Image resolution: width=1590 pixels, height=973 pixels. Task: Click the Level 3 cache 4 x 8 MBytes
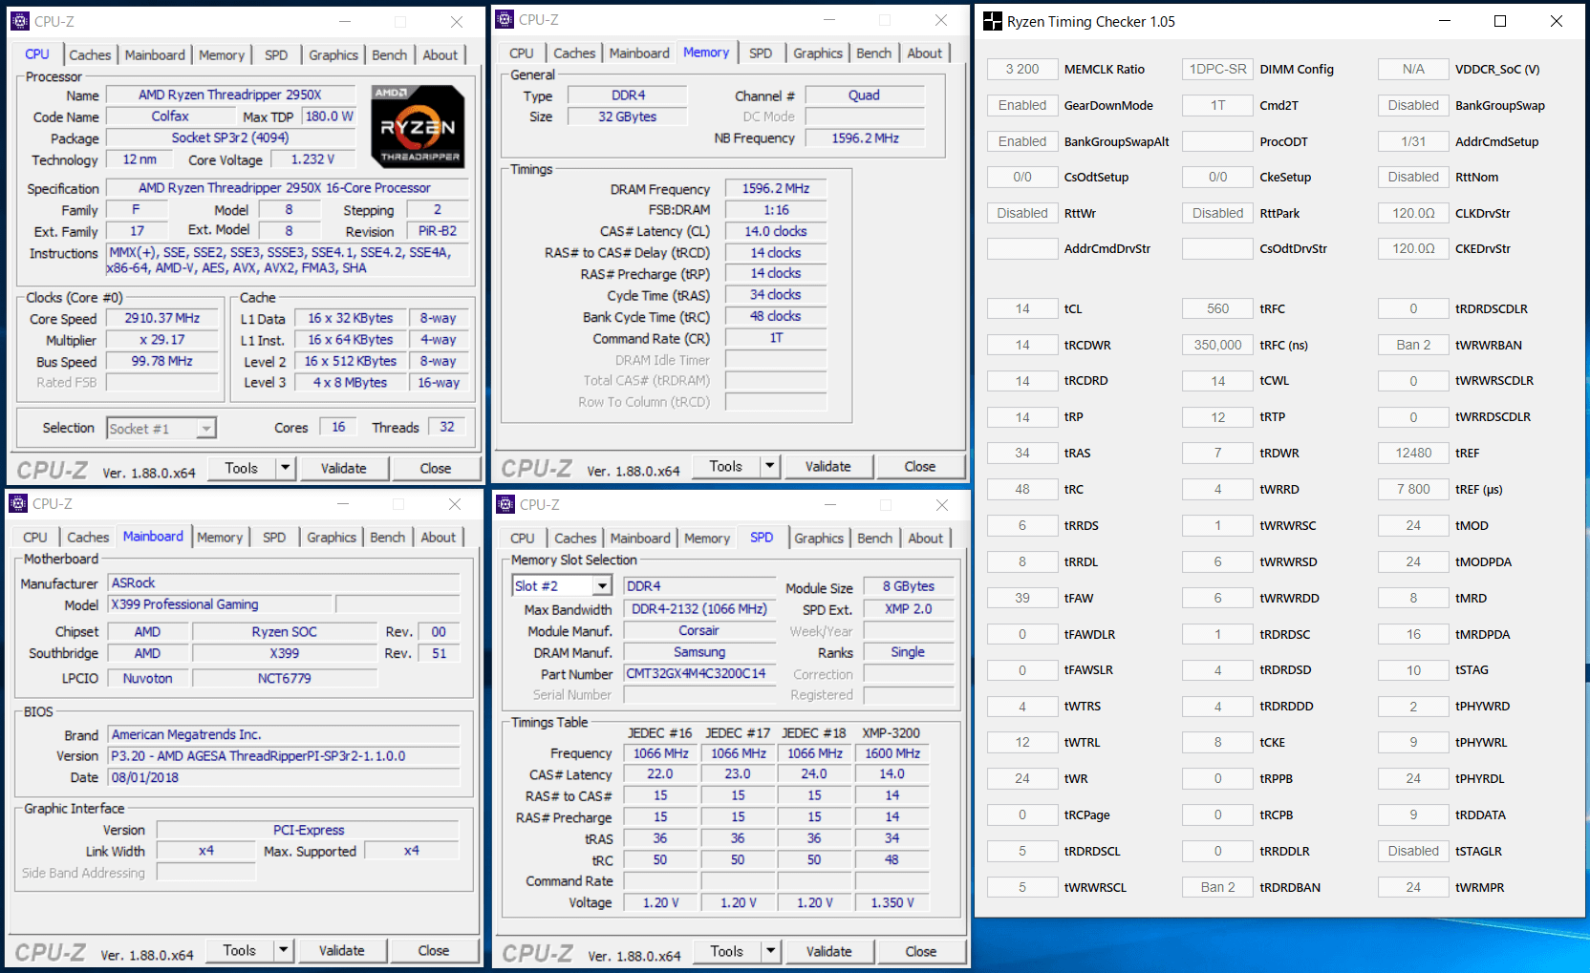(351, 382)
